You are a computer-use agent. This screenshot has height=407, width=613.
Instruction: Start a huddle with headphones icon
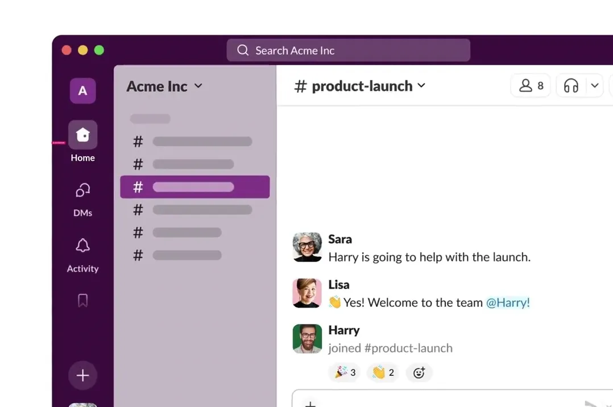click(x=571, y=86)
